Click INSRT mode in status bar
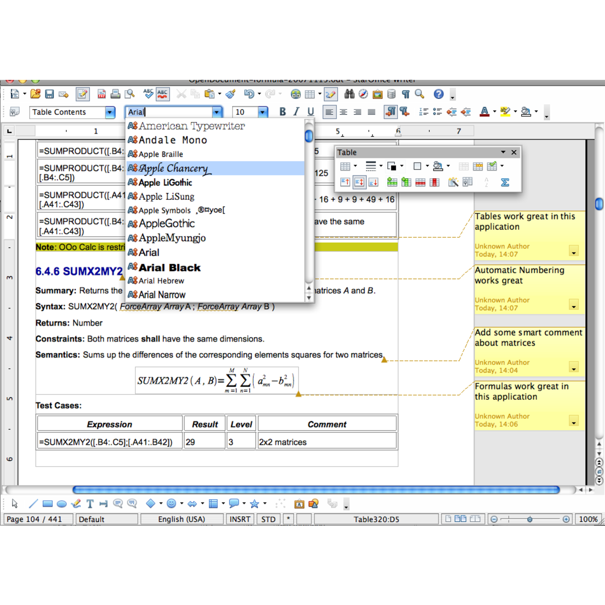 pos(240,519)
